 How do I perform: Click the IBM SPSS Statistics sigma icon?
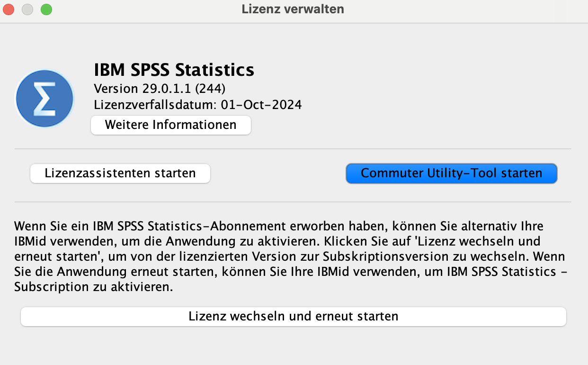pyautogui.click(x=45, y=99)
